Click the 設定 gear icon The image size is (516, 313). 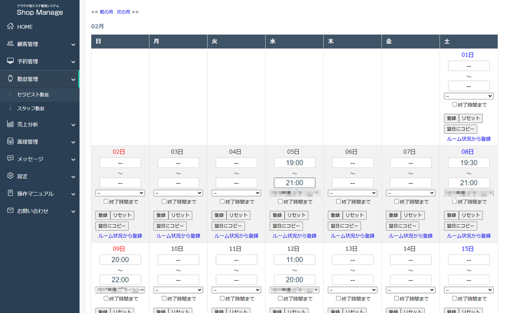tap(11, 176)
